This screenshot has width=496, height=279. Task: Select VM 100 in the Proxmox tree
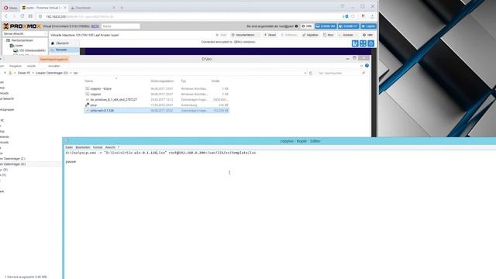click(x=29, y=50)
